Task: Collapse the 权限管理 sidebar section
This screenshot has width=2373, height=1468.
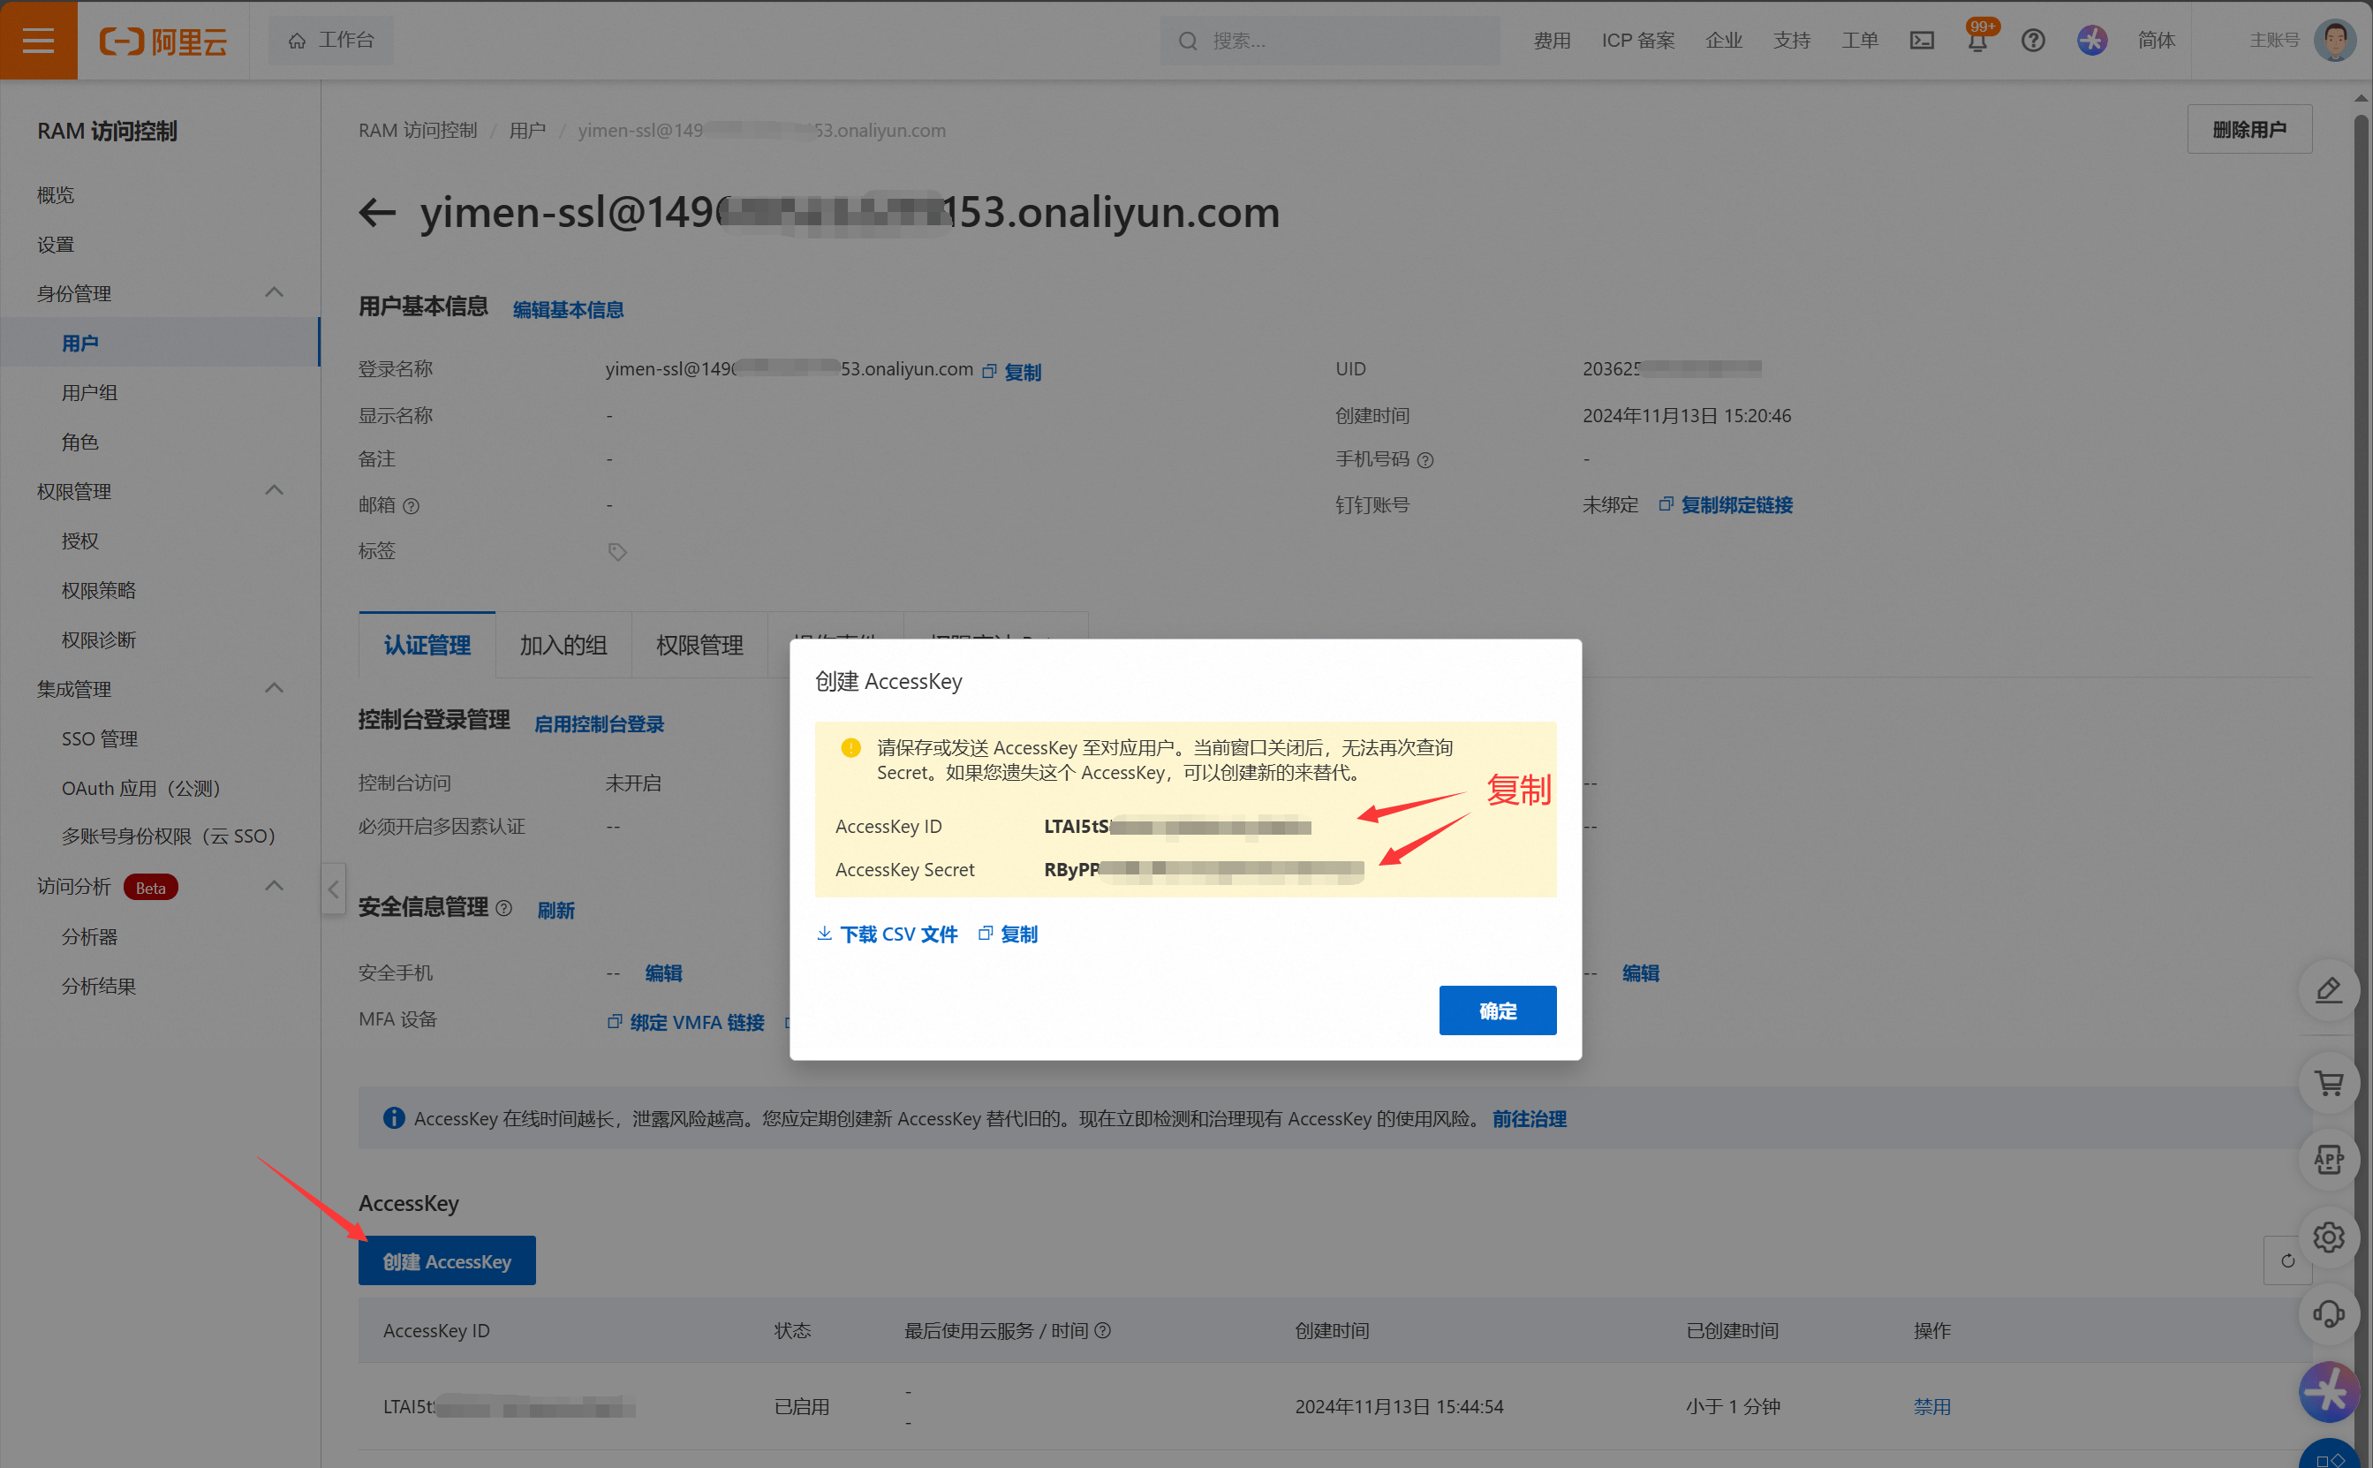Action: point(275,491)
